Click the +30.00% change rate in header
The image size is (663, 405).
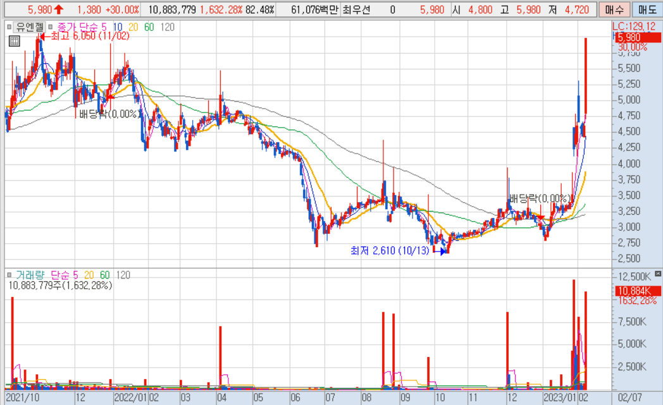[122, 9]
